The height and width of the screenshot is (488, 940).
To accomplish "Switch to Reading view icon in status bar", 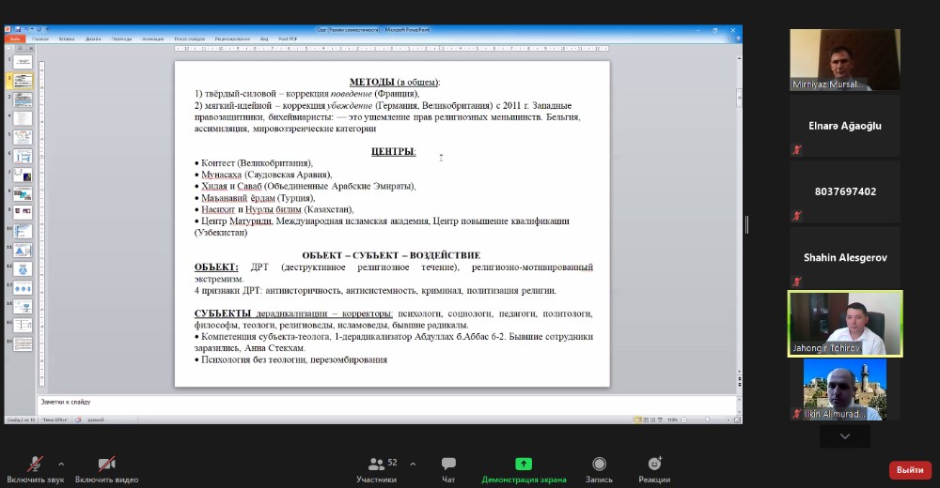I will [653, 419].
